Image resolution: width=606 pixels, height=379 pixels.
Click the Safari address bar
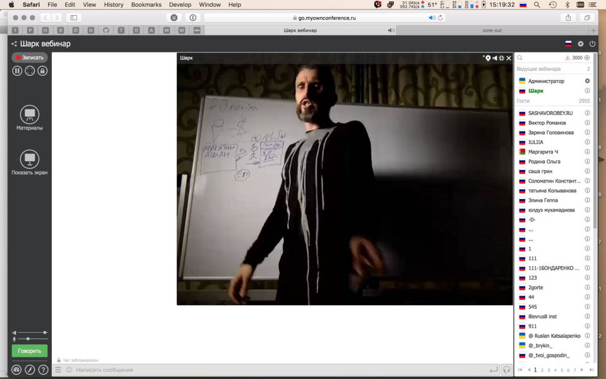pos(324,18)
